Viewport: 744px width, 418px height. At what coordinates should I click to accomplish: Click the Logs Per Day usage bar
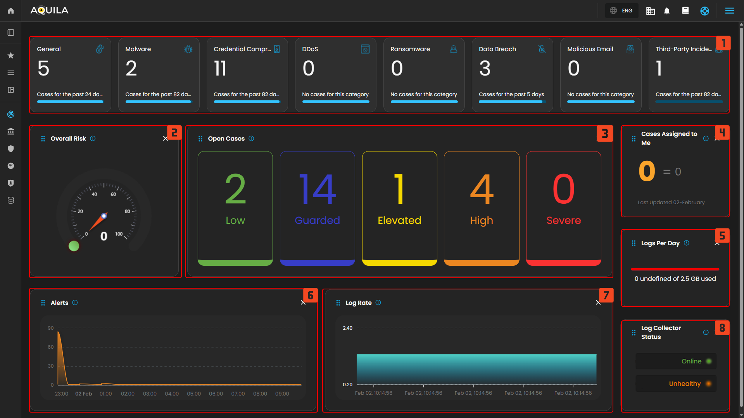[675, 269]
